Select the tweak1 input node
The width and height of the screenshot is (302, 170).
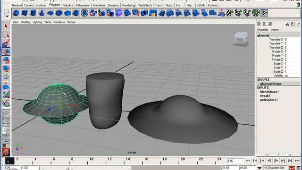pos(265,96)
